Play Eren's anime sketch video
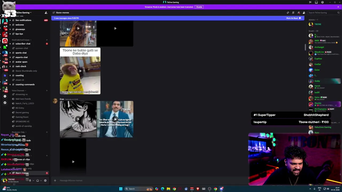The image size is (342, 192). pyautogui.click(x=78, y=119)
